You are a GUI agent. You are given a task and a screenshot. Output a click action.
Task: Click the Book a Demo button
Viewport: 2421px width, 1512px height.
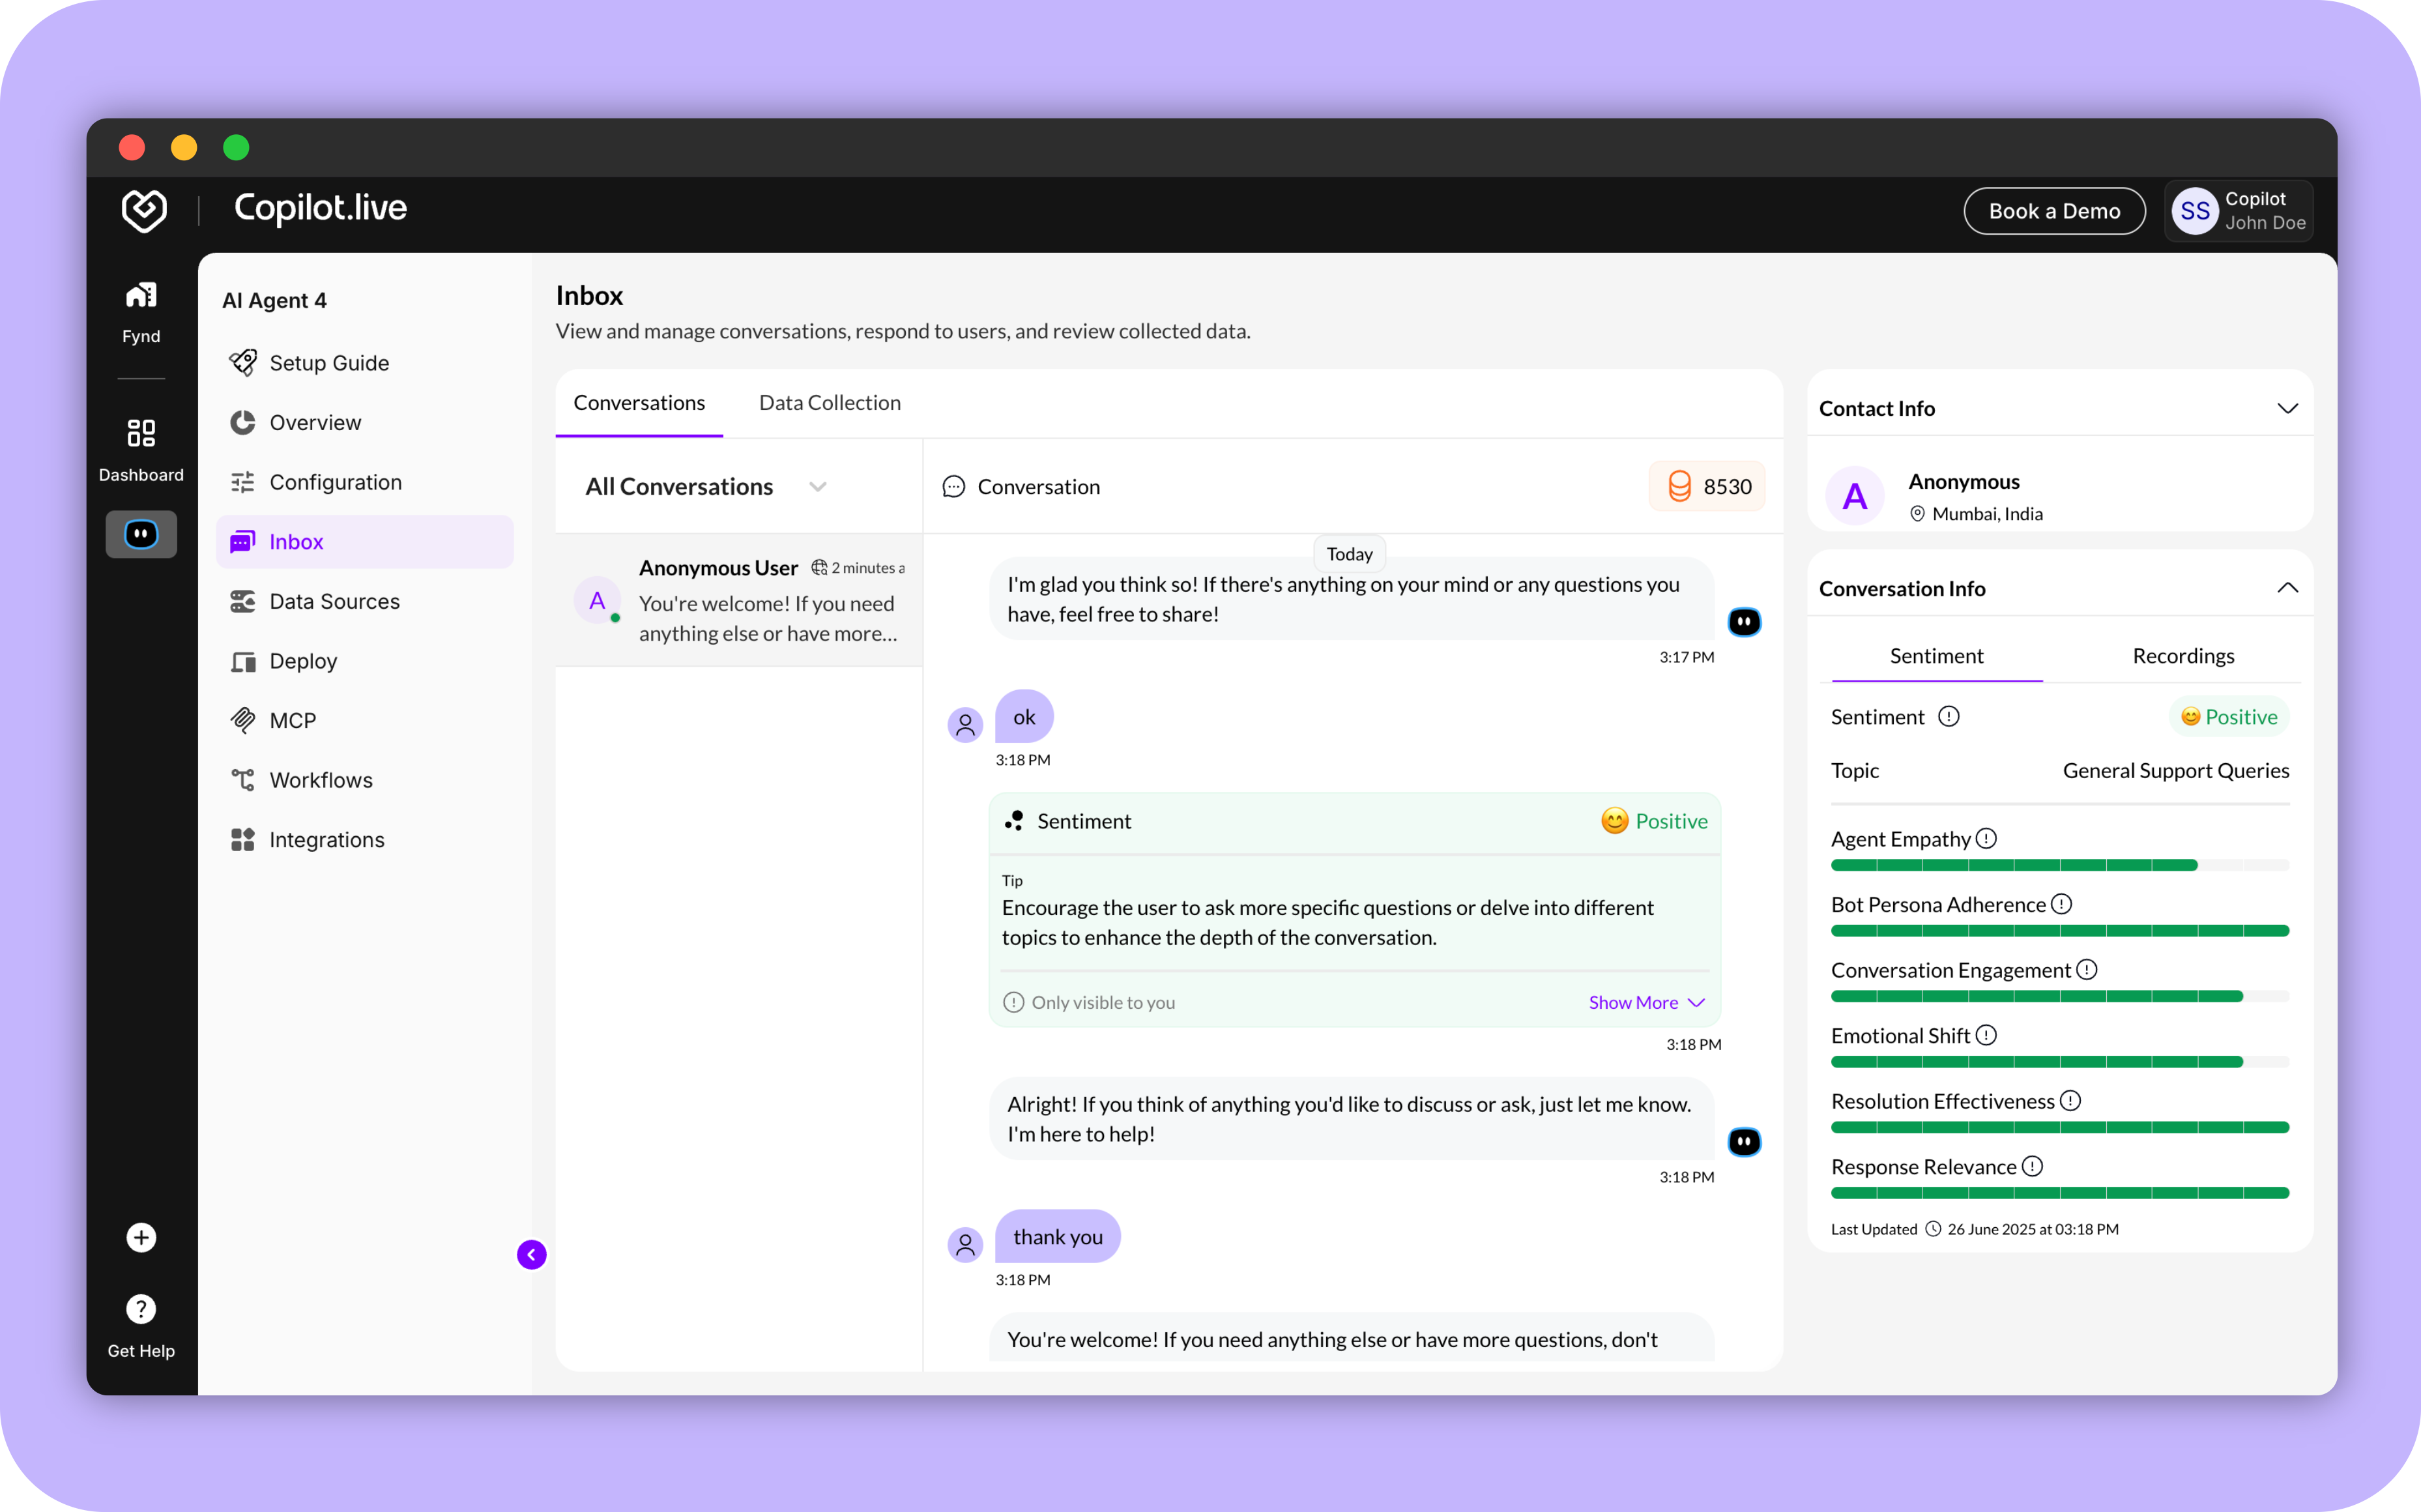pyautogui.click(x=2054, y=211)
